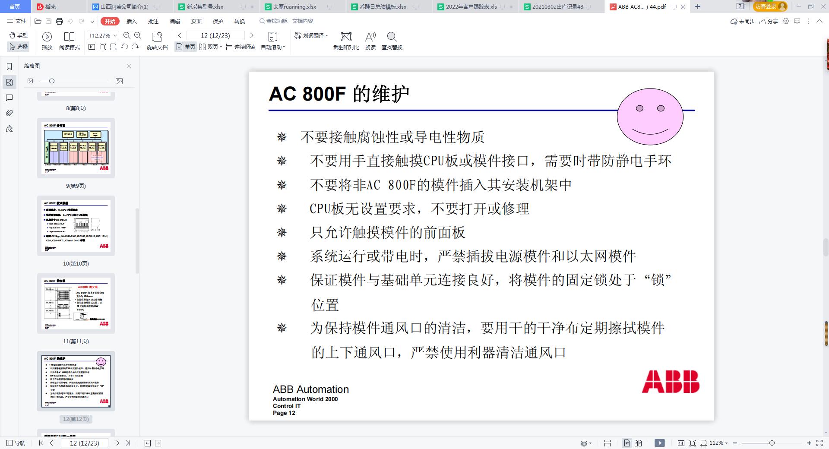Click the 查找功能、文档内容 search box
Viewport: 829px width, 449px height.
click(x=286, y=21)
